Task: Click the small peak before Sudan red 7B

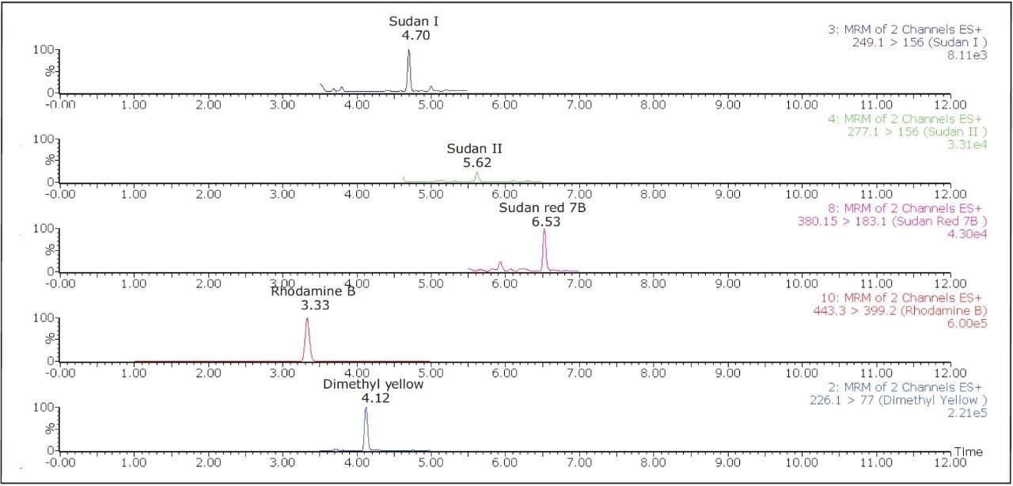Action: pyautogui.click(x=500, y=265)
